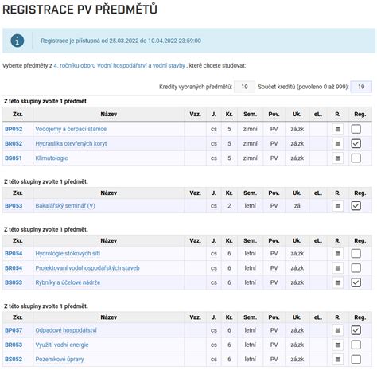Open the BS053 course code link
377x370 pixels.
click(14, 282)
